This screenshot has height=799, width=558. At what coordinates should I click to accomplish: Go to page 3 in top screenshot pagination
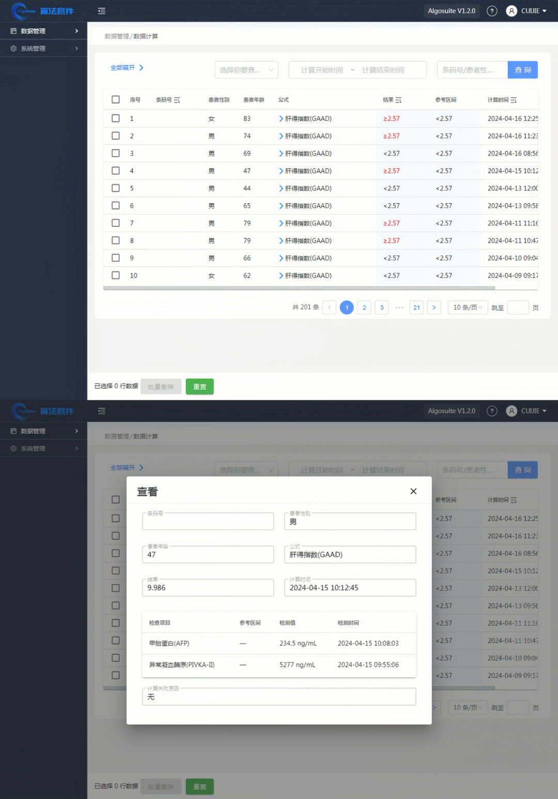382,308
